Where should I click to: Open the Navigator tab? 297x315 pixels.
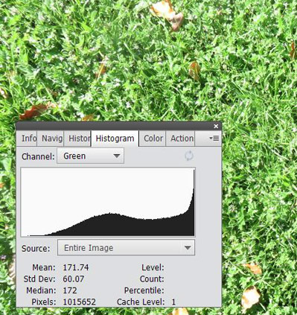pyautogui.click(x=51, y=139)
